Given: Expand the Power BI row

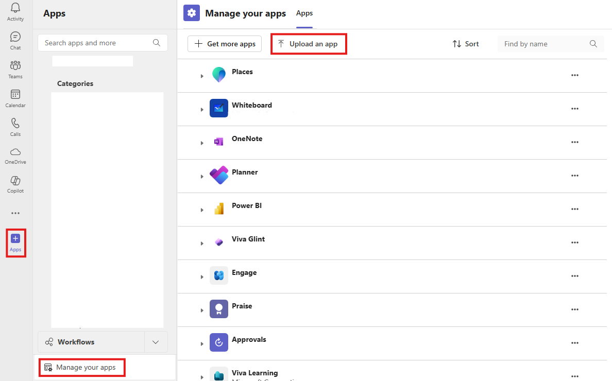Looking at the screenshot, I should (x=202, y=210).
